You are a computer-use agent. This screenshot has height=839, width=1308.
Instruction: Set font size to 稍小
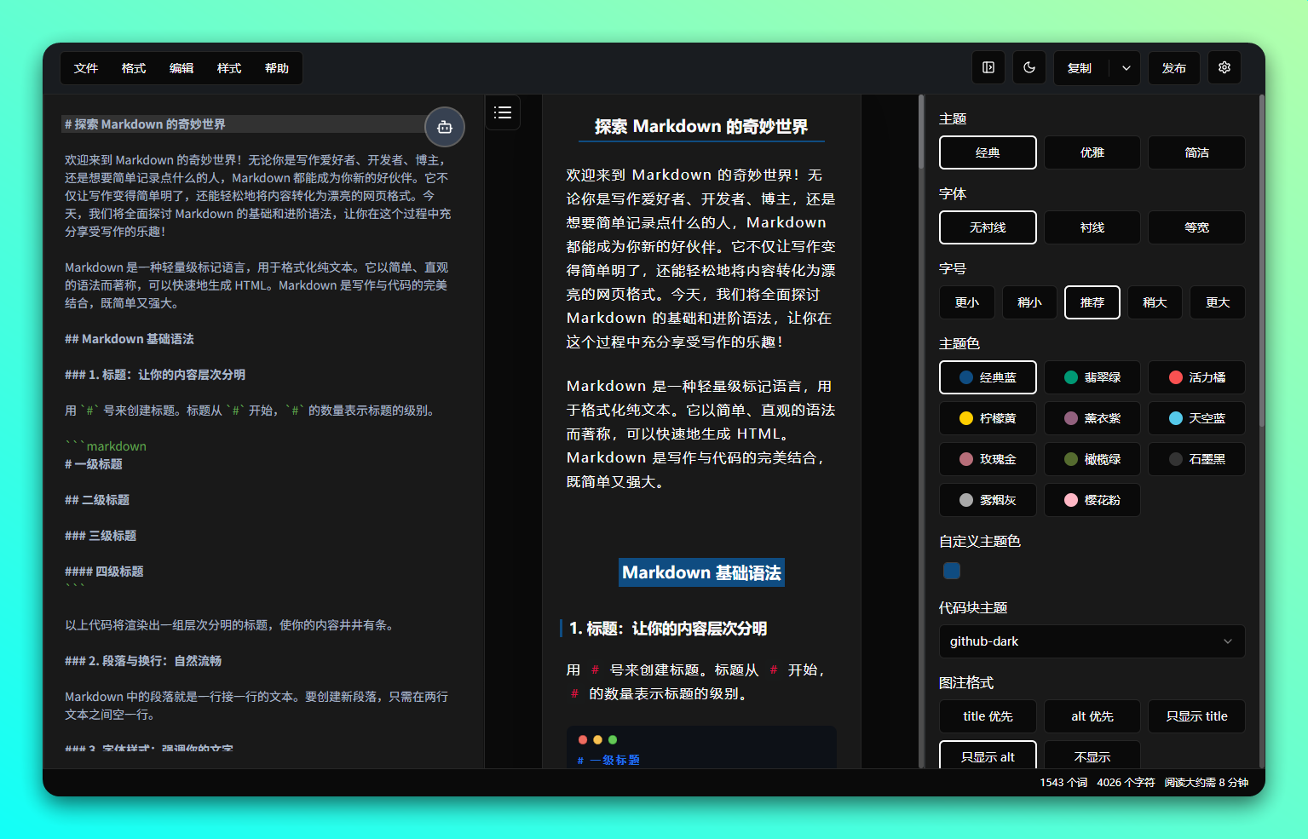point(1029,302)
